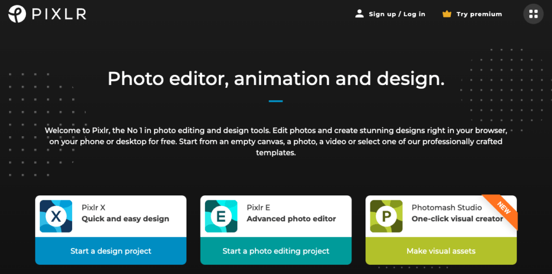Click the 'Pixlr E' title text

[258, 208]
